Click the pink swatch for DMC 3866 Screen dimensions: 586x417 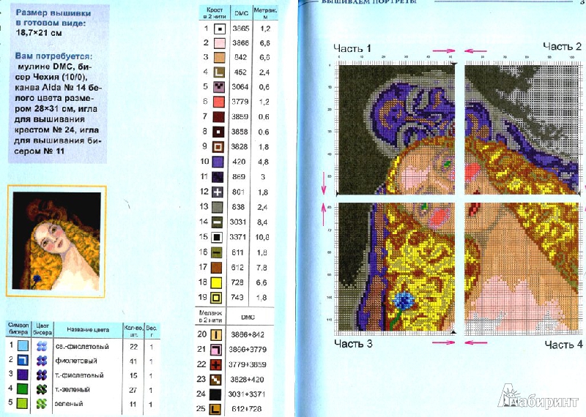point(219,43)
